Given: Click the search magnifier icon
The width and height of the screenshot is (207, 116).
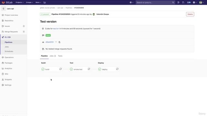Looking at the screenshot, I should tap(173, 3).
